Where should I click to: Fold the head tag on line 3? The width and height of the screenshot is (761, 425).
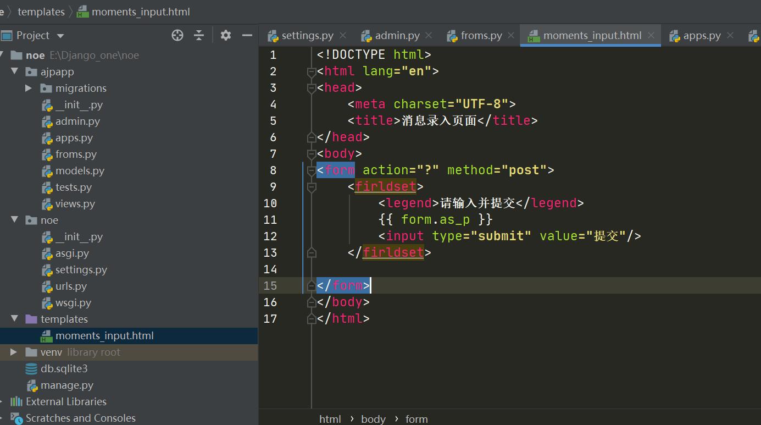click(x=312, y=88)
